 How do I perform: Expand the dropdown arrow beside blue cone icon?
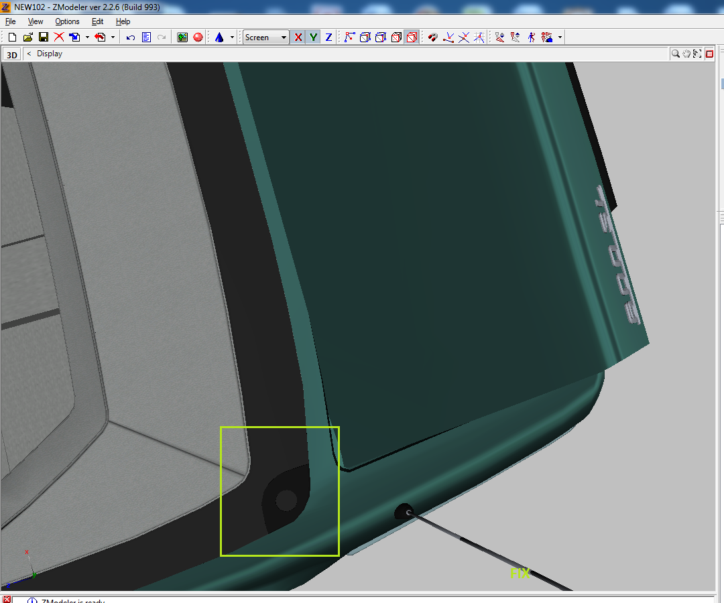click(232, 38)
